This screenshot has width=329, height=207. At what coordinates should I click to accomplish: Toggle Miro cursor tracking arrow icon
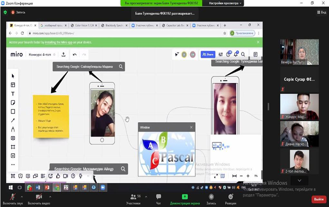click(177, 54)
